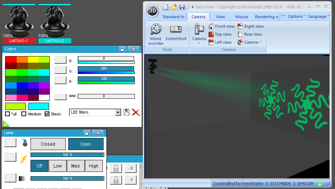This screenshot has height=189, width=335.
Task: Adjust the WW white value slider
Action: tap(106, 96)
